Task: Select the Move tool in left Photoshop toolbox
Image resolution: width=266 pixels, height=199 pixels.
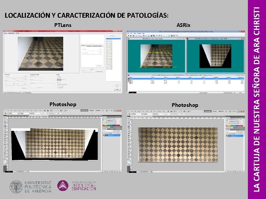Action: pos(5,118)
